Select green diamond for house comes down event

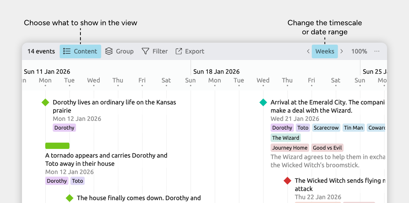point(69,198)
